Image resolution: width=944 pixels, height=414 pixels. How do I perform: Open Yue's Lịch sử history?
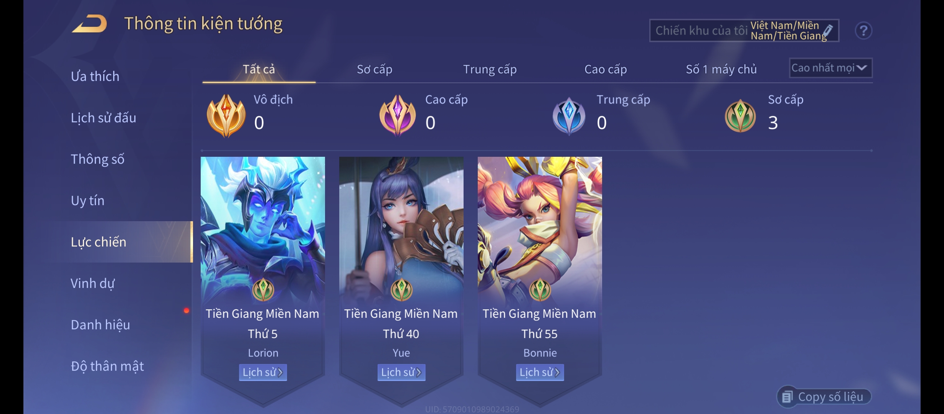click(x=401, y=372)
